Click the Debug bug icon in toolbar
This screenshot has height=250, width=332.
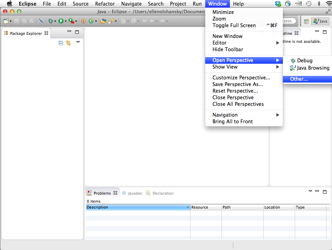click(51, 21)
